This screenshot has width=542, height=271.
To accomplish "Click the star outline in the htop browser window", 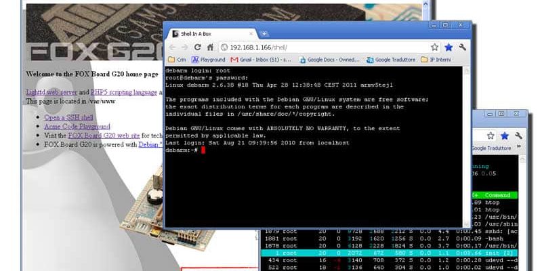I will pos(491,135).
